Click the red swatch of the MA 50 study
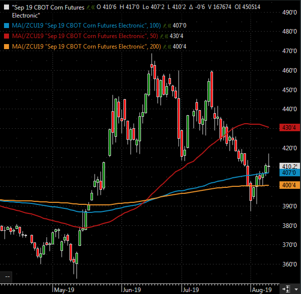This screenshot has width=301, height=294. [x=6, y=36]
